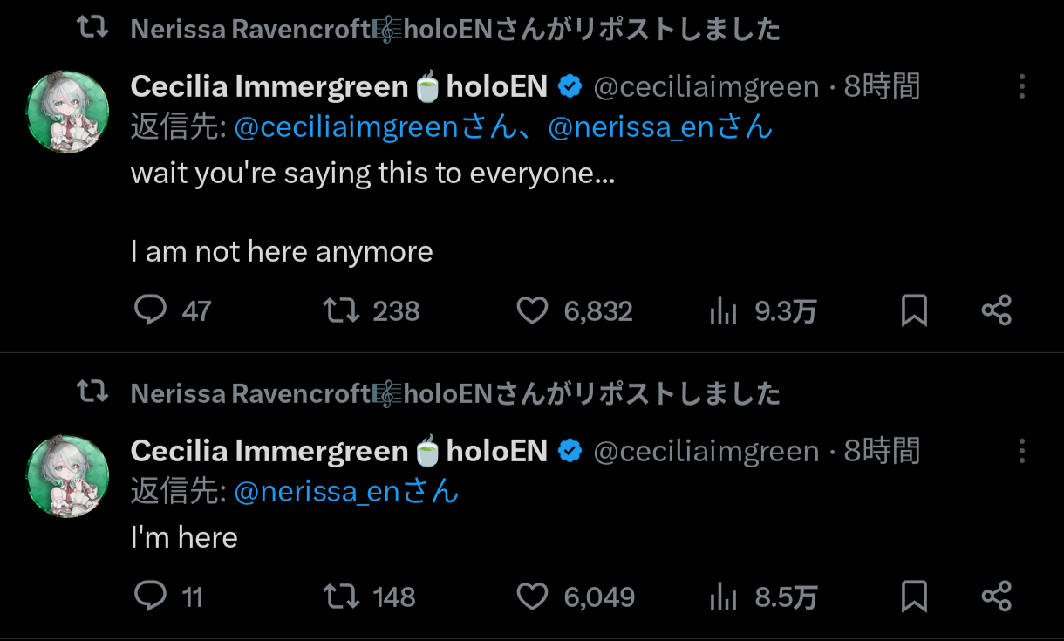Image resolution: width=1064 pixels, height=641 pixels.
Task: Repost the "I'm here" tweet
Action: [341, 597]
